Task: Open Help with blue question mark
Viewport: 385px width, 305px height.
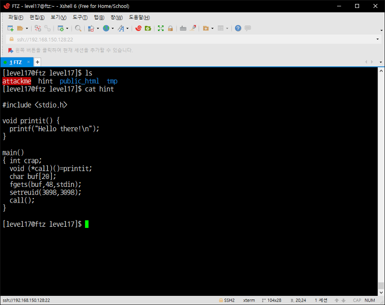Action: point(238,29)
